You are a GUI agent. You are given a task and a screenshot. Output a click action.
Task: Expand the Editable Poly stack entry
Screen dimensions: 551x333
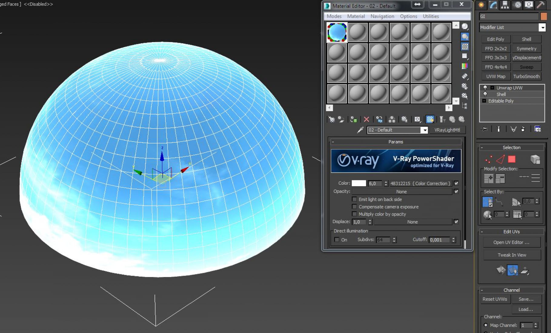[484, 101]
